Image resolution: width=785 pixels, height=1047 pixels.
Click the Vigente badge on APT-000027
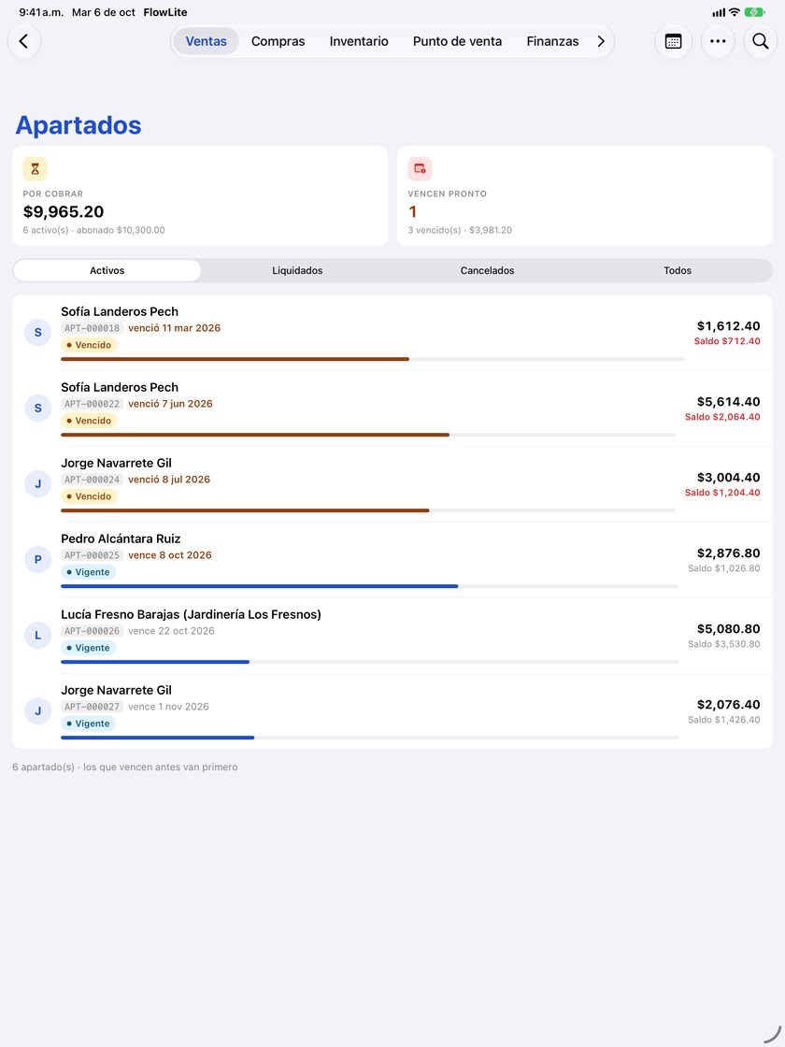point(88,724)
